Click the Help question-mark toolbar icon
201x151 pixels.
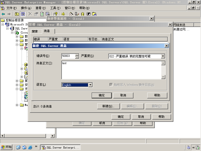pos(56,14)
